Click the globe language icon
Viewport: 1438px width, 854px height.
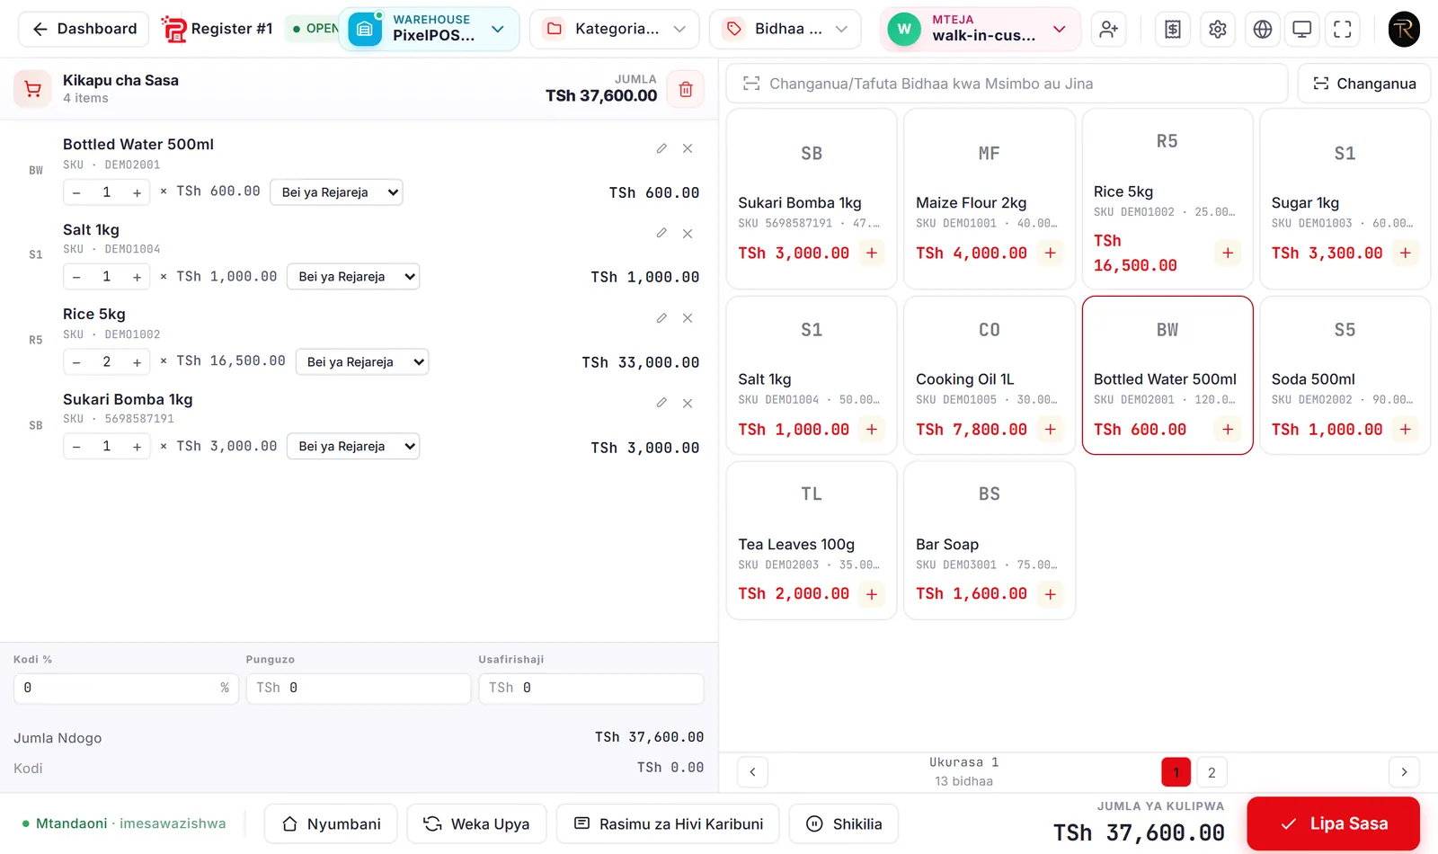click(x=1263, y=29)
